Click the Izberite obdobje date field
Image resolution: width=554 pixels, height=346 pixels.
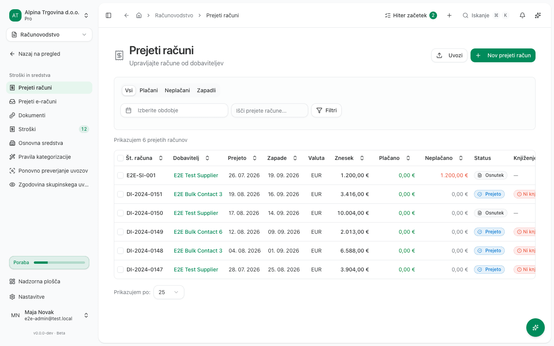point(174,110)
